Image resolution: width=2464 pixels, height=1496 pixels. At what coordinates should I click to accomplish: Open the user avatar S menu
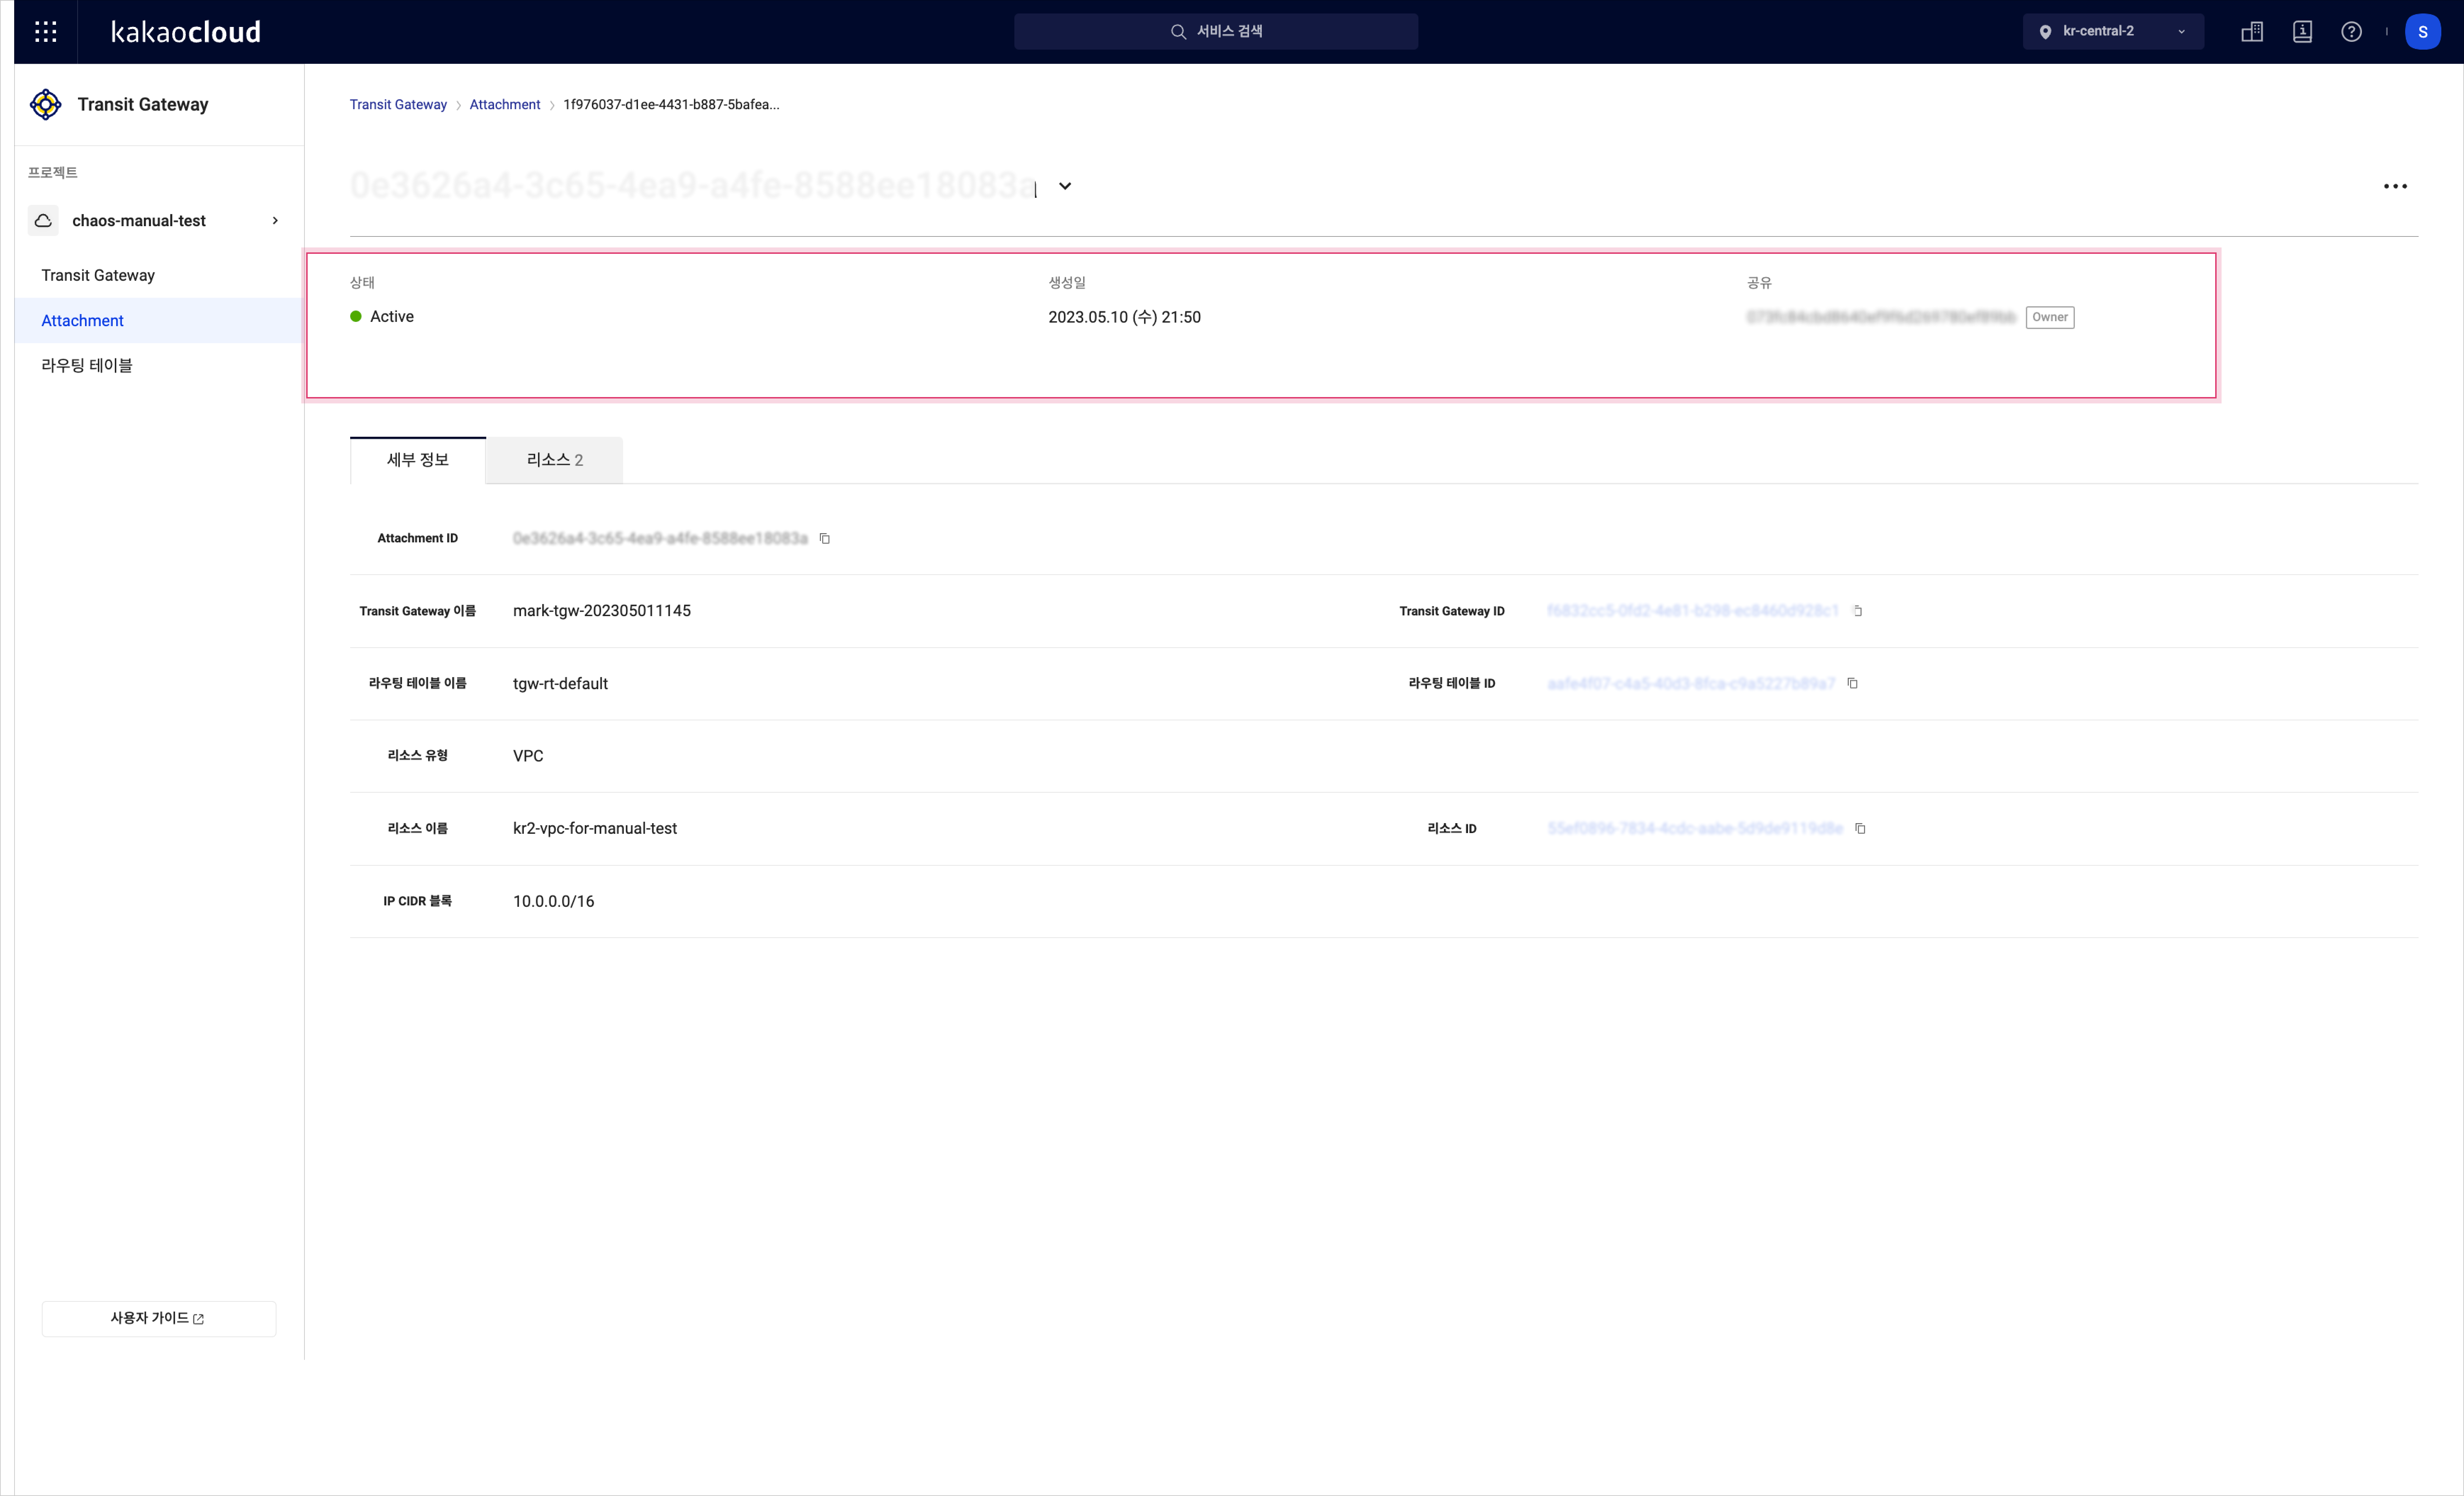point(2422,32)
